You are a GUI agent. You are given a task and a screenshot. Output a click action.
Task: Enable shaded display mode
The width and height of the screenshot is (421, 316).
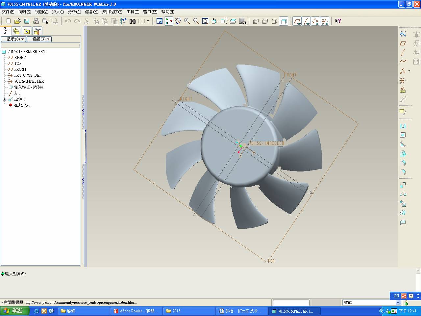(x=284, y=21)
